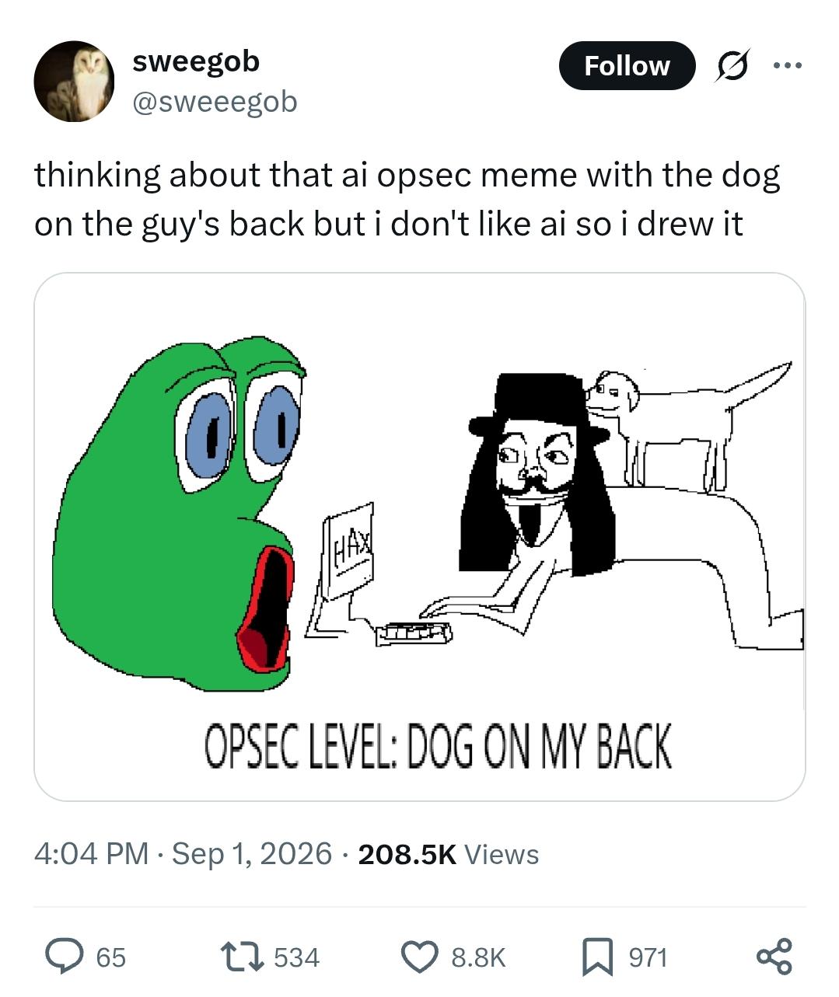The width and height of the screenshot is (839, 997).
Task: Open the Grok icon next to Follow
Action: click(732, 66)
